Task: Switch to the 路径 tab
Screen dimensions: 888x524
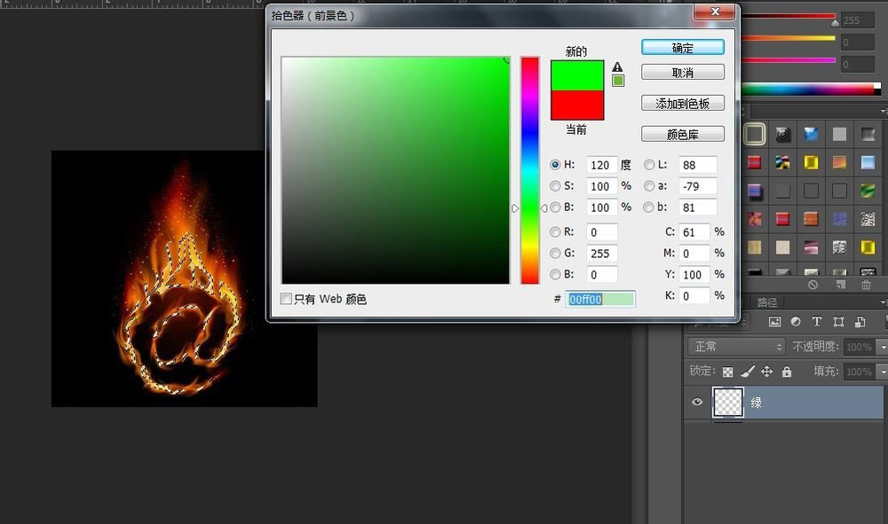Action: click(x=768, y=302)
